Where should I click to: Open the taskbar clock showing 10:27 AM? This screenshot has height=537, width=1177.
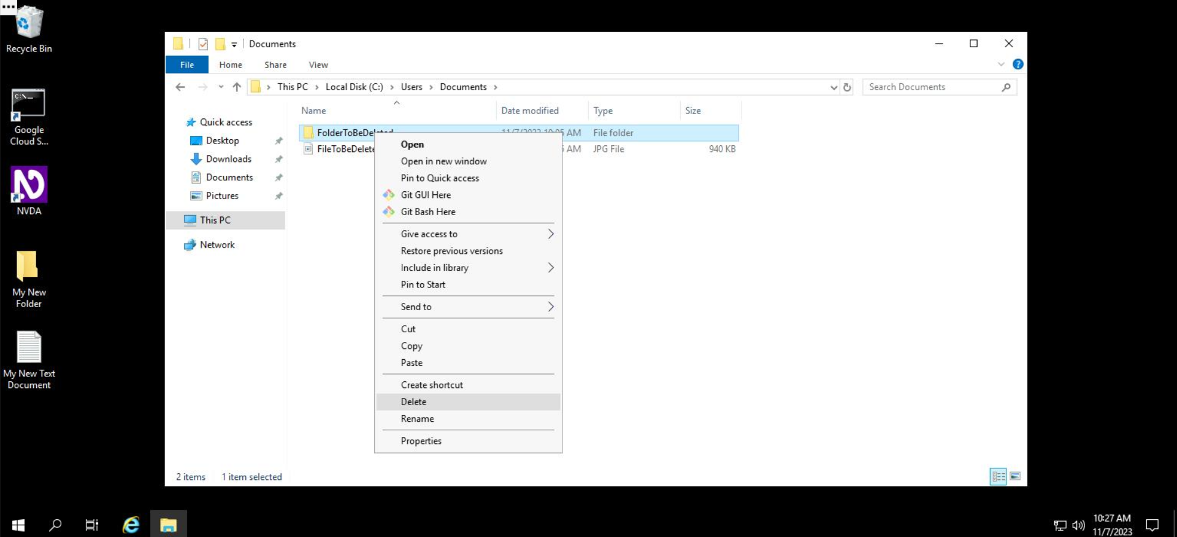[1112, 525]
